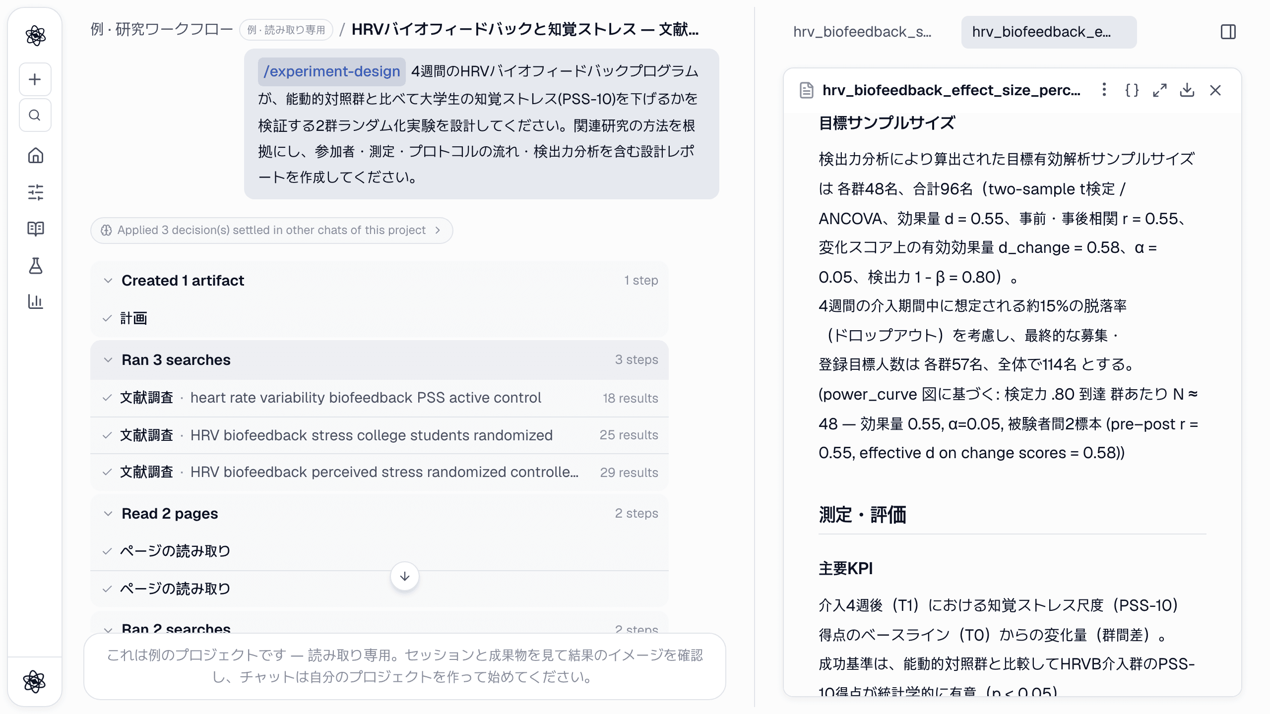Open the 例・研究ワークフロー breadcrumb
This screenshot has height=714, width=1270.
coord(161,30)
